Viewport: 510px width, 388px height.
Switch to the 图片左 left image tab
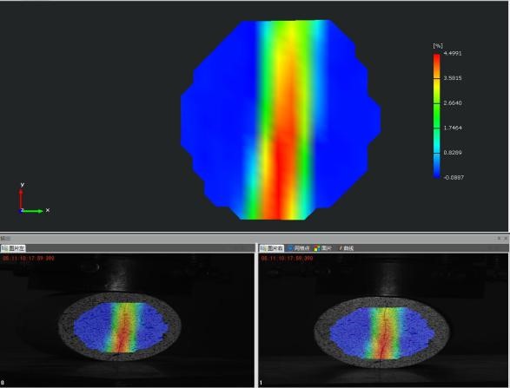tap(13, 248)
